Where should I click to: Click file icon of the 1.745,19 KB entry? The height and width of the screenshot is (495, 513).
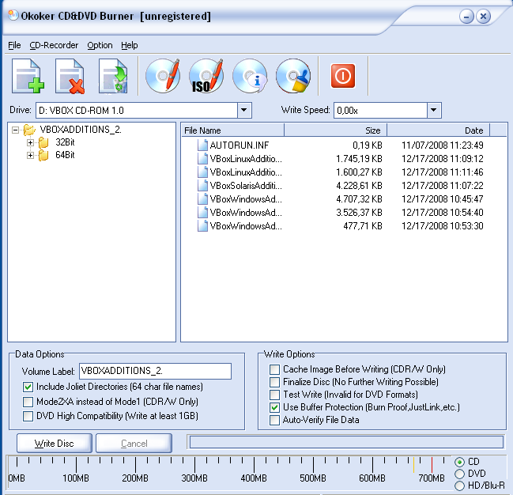point(202,159)
